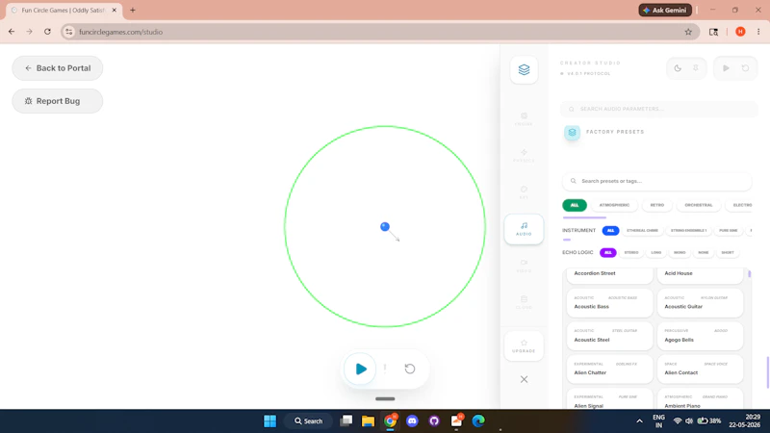Select the green ALL category filter
The width and height of the screenshot is (770, 433).
click(575, 205)
